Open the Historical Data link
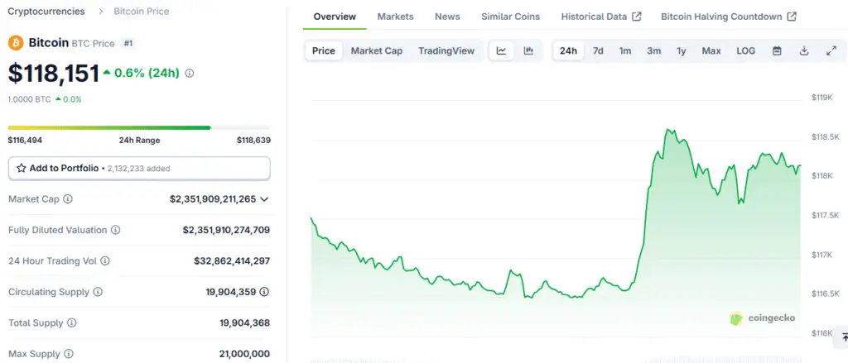 pos(601,17)
